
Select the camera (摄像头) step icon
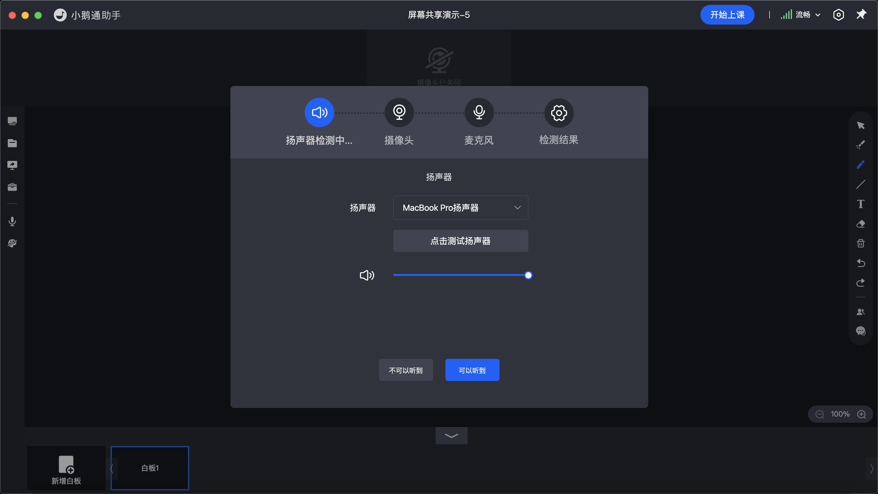[399, 112]
